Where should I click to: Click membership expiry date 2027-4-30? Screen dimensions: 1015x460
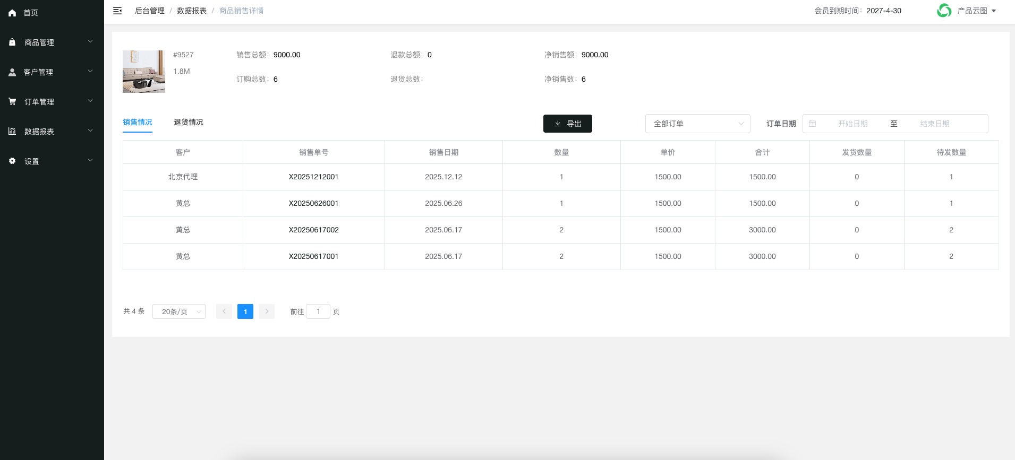point(884,11)
